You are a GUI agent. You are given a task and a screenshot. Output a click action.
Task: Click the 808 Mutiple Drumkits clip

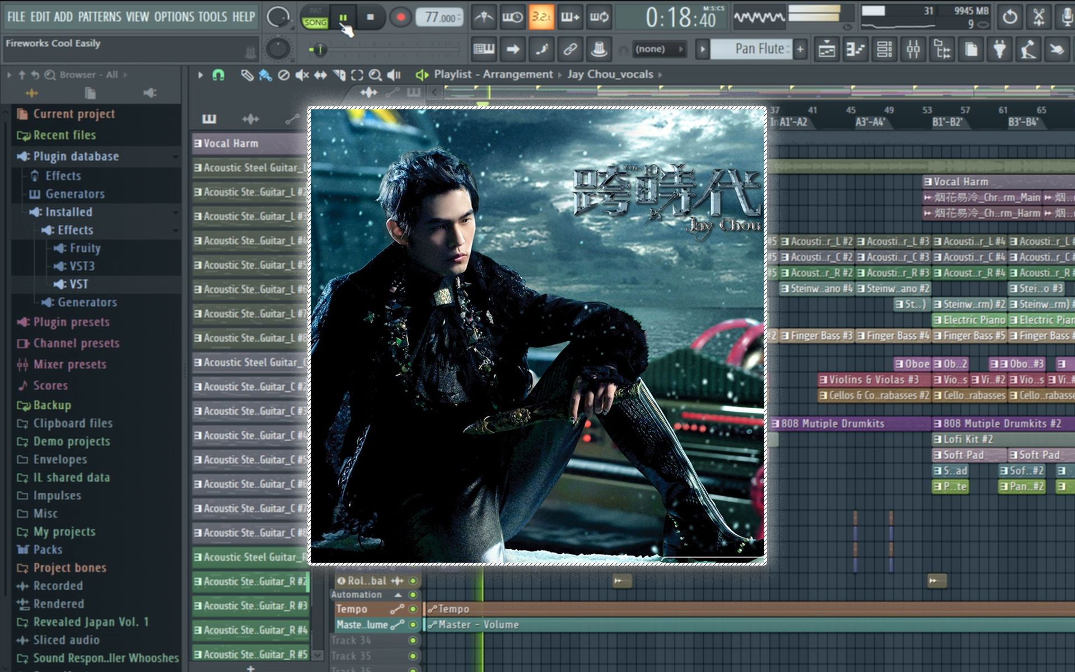tap(850, 424)
